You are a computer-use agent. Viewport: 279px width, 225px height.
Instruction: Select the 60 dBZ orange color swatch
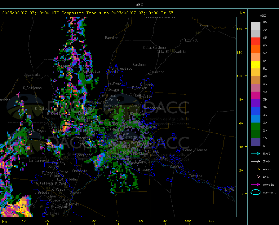click(255, 49)
